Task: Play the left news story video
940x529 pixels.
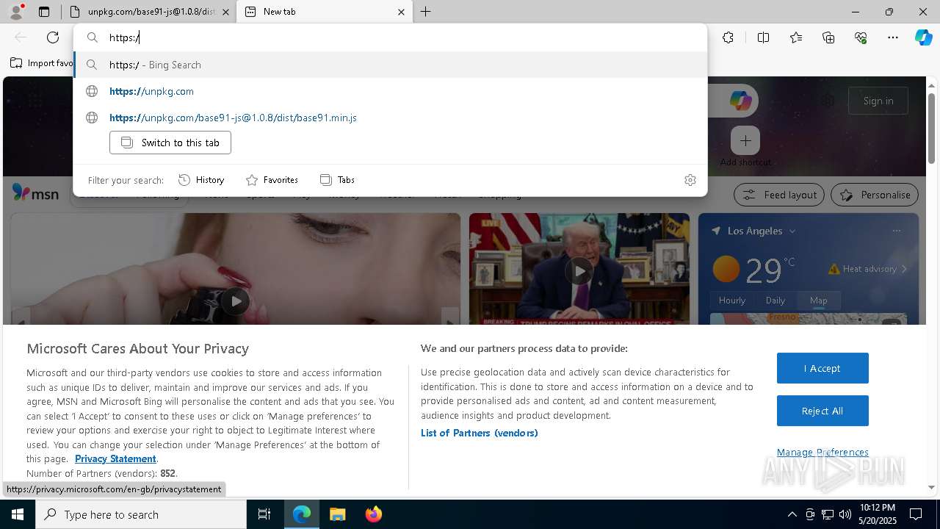Action: click(x=236, y=301)
